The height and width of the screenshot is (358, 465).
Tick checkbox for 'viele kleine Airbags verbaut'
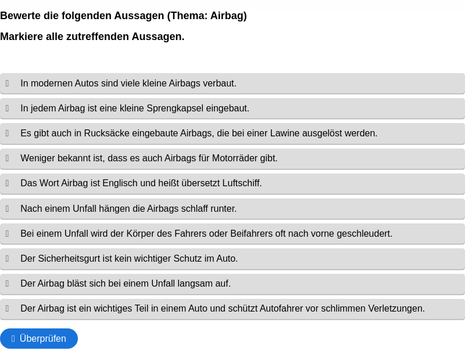[7, 84]
